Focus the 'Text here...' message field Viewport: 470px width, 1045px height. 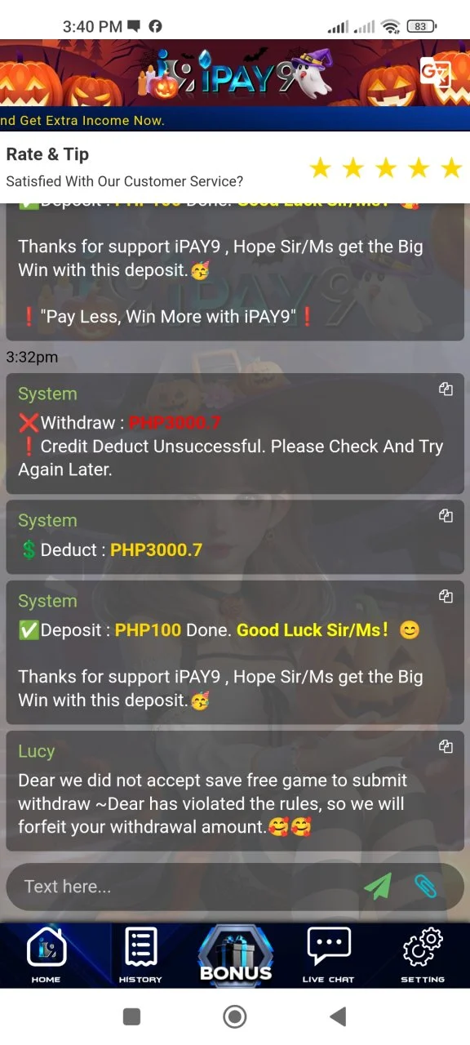pos(184,887)
